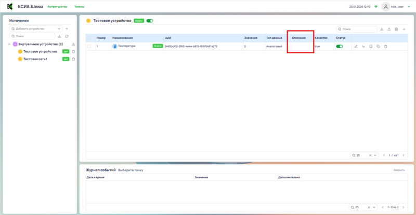
Task: Open the Конфигуратор tab
Action: click(57, 7)
